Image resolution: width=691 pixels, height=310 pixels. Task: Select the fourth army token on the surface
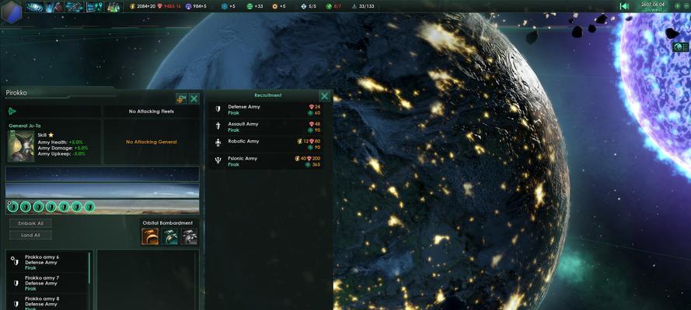pyautogui.click(x=51, y=206)
